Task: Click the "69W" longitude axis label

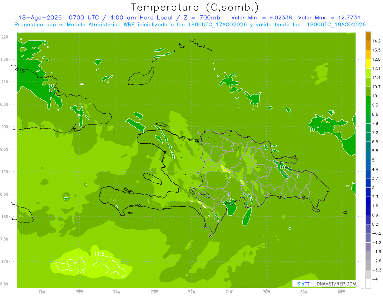Action: point(304,292)
